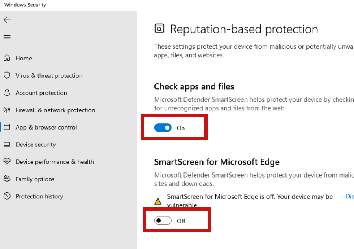Go to Firewall & network protection
The width and height of the screenshot is (354, 249).
point(55,110)
